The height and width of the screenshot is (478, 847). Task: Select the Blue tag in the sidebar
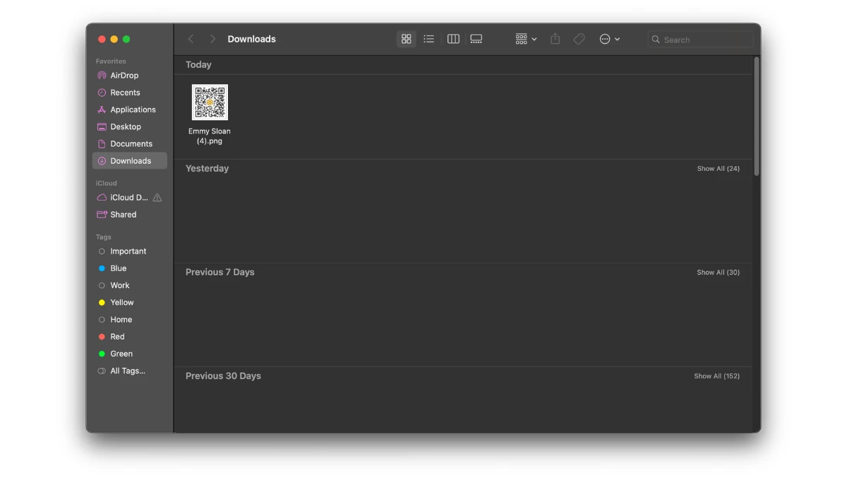tap(119, 268)
